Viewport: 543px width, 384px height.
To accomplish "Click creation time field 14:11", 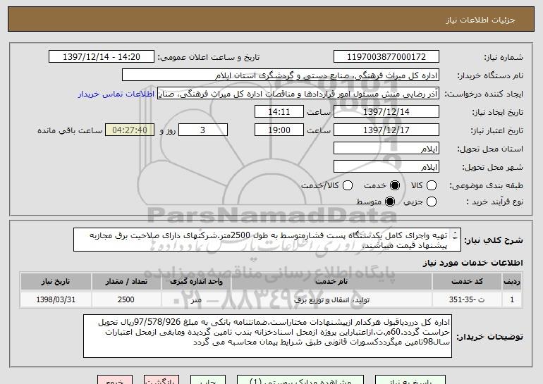I will coord(279,112).
